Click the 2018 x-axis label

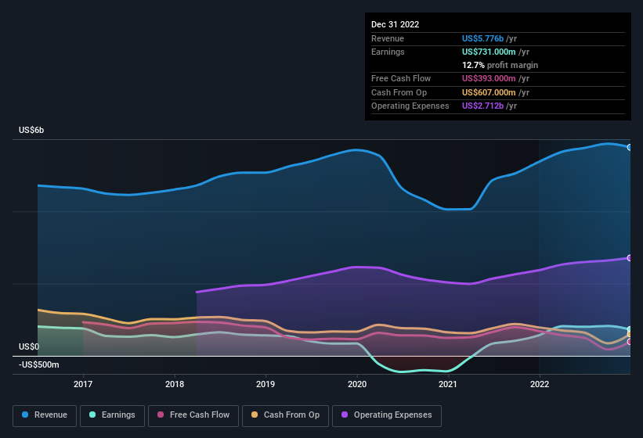[175, 384]
